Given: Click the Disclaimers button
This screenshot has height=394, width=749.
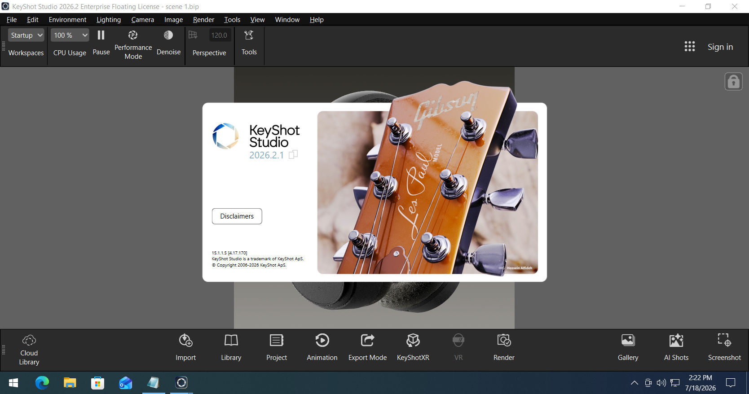Looking at the screenshot, I should pyautogui.click(x=237, y=216).
